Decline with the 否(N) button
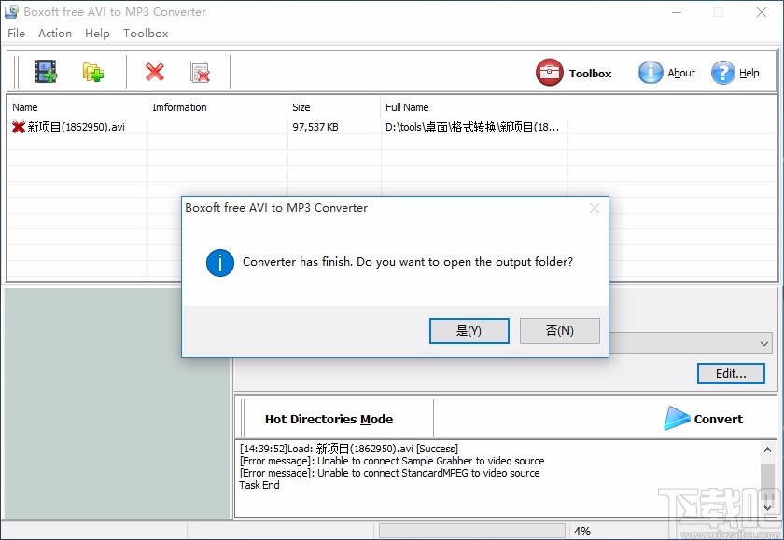784x540 pixels. [559, 330]
